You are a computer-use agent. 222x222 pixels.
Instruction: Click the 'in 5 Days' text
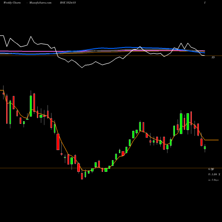pos(214,180)
